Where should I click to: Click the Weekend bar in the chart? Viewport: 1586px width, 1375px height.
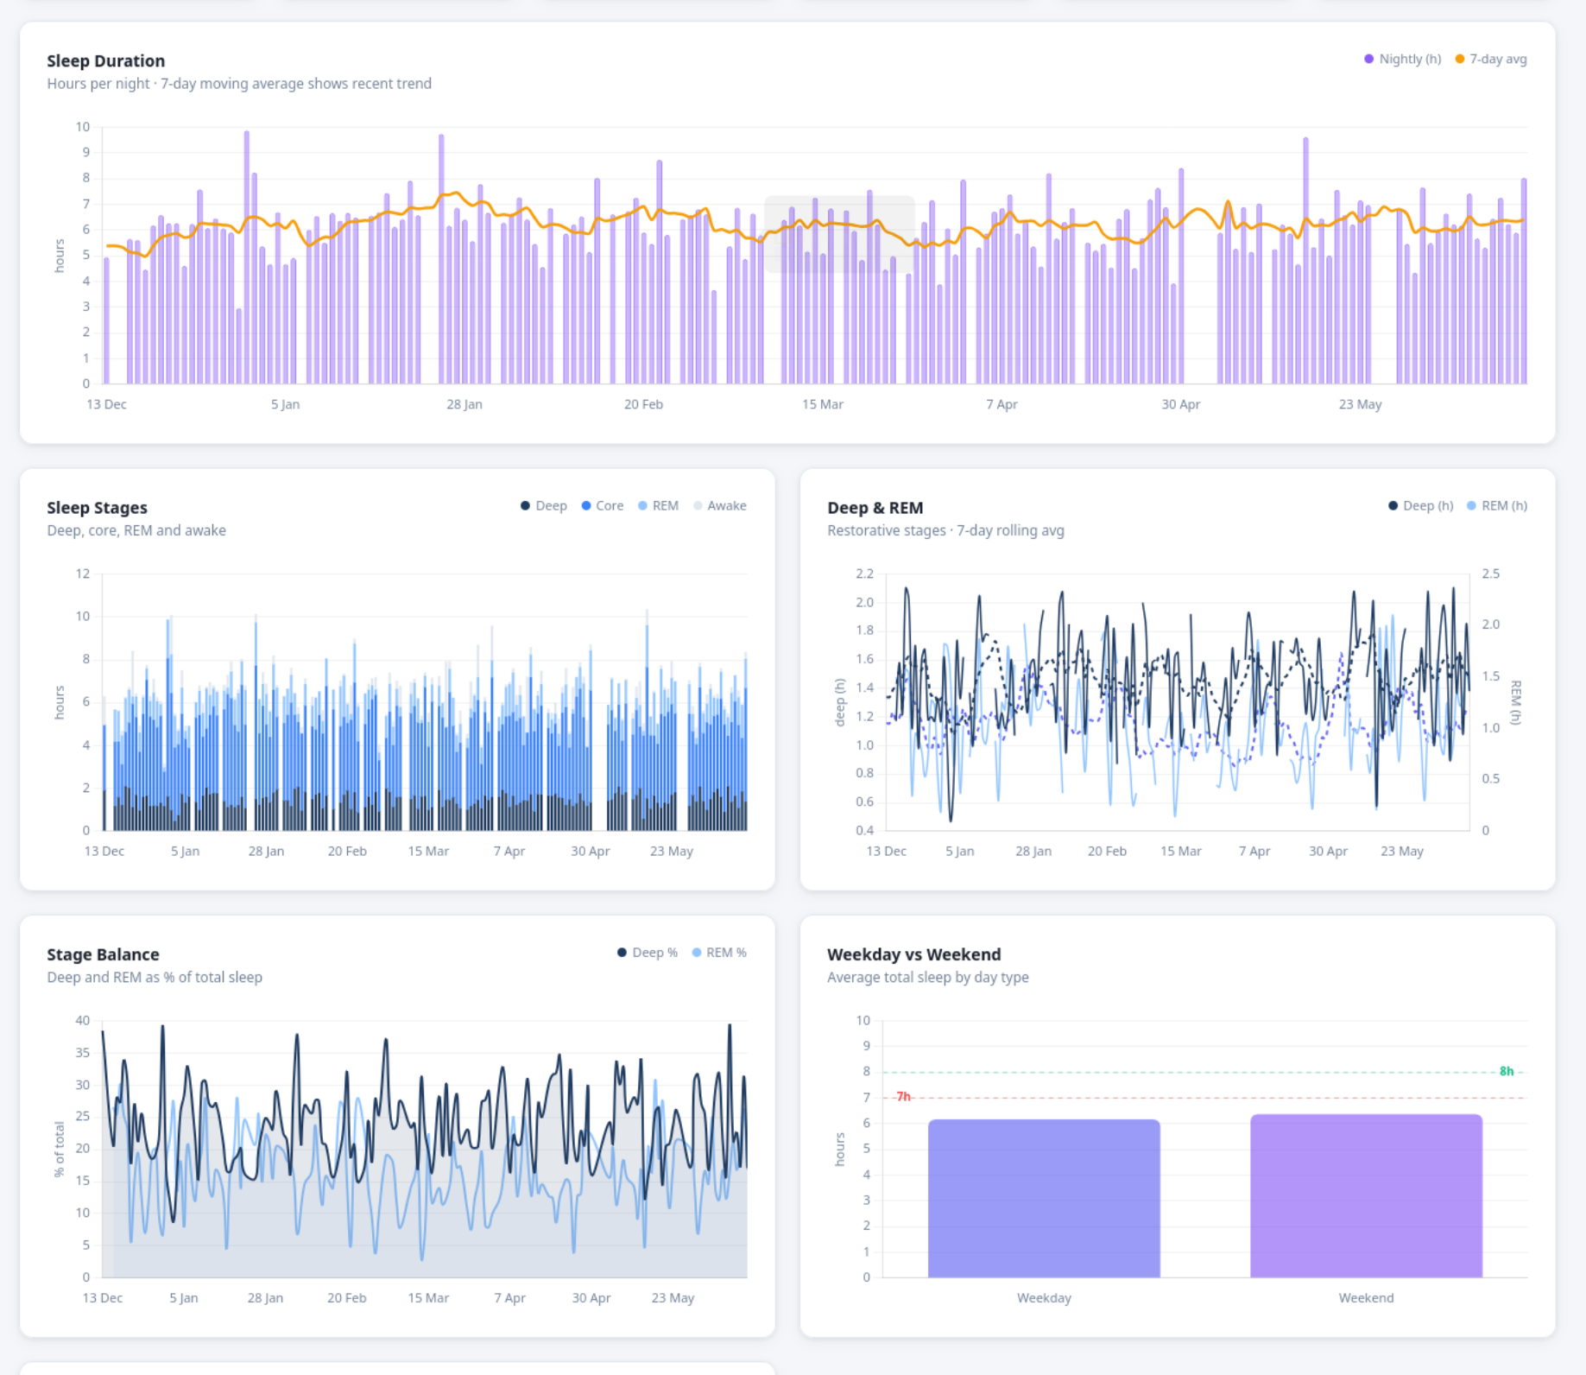pos(1366,1195)
